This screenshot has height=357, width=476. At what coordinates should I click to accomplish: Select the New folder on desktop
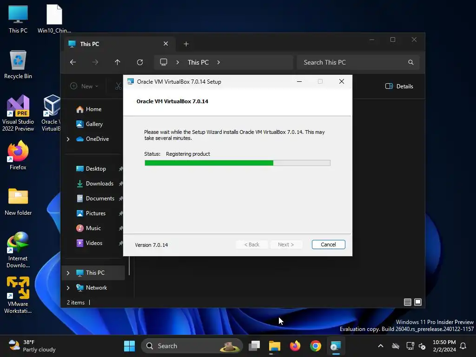(x=18, y=202)
